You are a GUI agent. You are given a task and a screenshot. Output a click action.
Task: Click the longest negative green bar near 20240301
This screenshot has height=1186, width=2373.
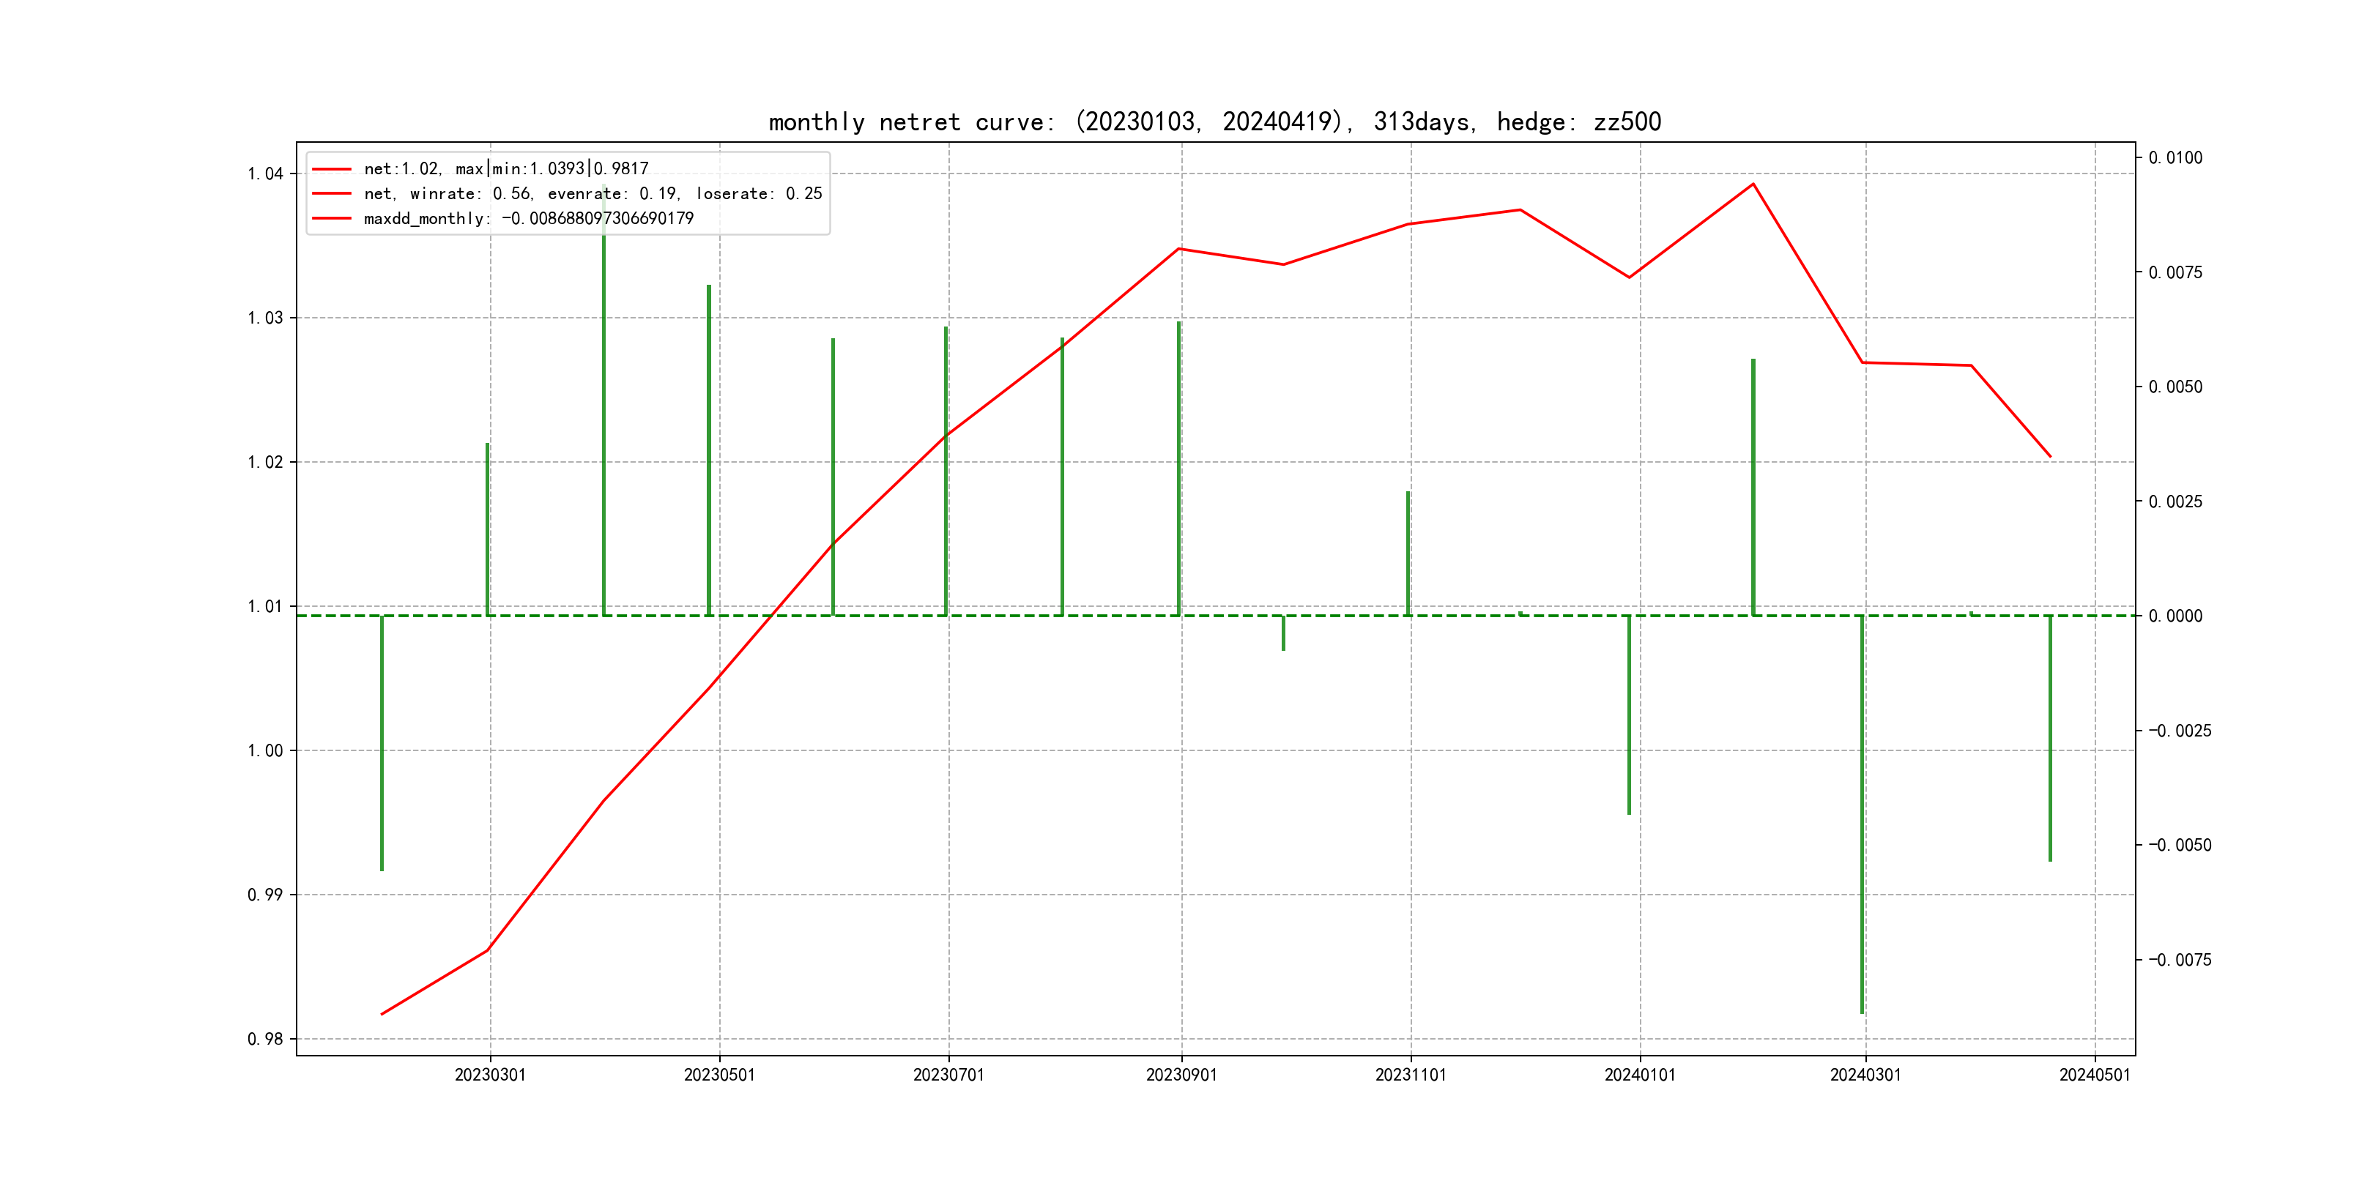pyautogui.click(x=1862, y=815)
